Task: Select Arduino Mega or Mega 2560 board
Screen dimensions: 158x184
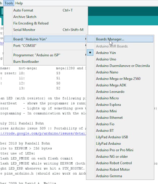Action: click(120, 79)
